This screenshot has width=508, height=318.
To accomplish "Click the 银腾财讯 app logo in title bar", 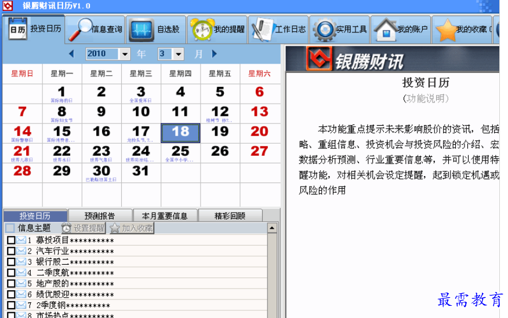I will coord(8,5).
